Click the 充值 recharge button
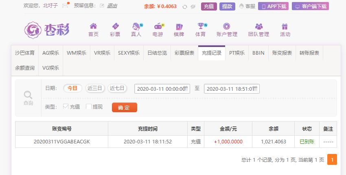346x175 pixels. 209,6
